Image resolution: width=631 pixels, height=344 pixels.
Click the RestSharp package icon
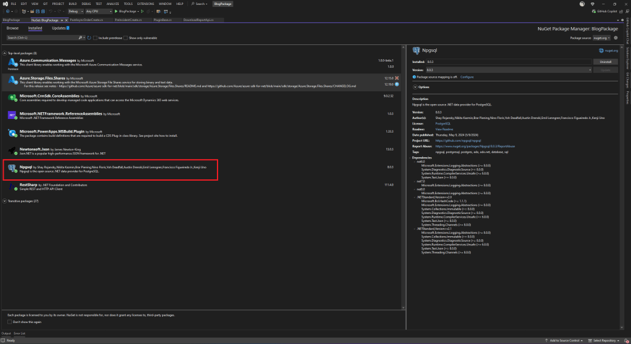tap(12, 187)
